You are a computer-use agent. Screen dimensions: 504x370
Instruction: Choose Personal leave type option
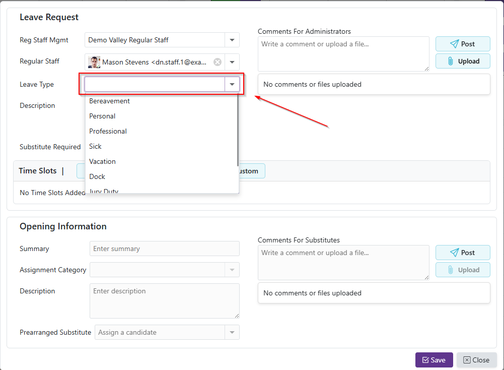tap(102, 116)
